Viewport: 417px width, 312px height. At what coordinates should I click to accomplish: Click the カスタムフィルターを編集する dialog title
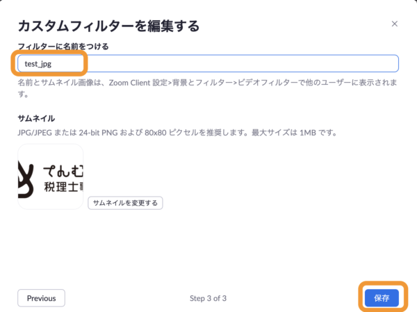pyautogui.click(x=108, y=26)
